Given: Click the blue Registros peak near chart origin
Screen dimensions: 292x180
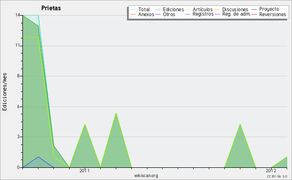Looking at the screenshot, I should [x=38, y=157].
